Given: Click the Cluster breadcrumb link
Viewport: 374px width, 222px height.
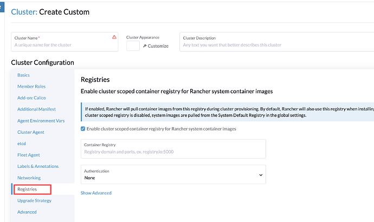Looking at the screenshot, I should [23, 12].
